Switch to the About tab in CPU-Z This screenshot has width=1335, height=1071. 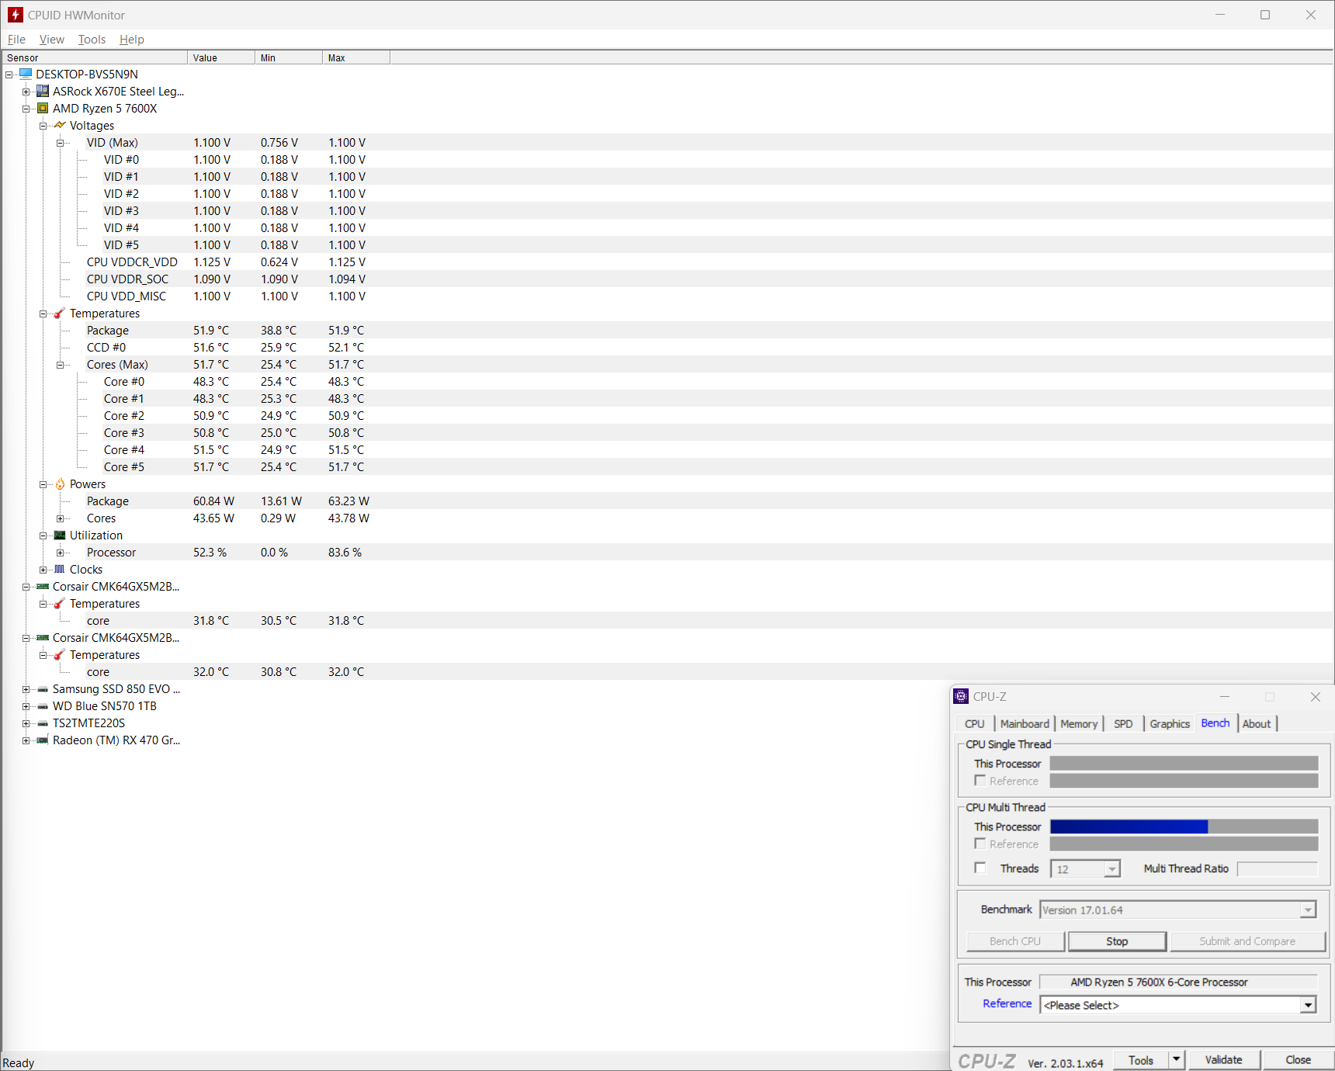click(x=1257, y=723)
